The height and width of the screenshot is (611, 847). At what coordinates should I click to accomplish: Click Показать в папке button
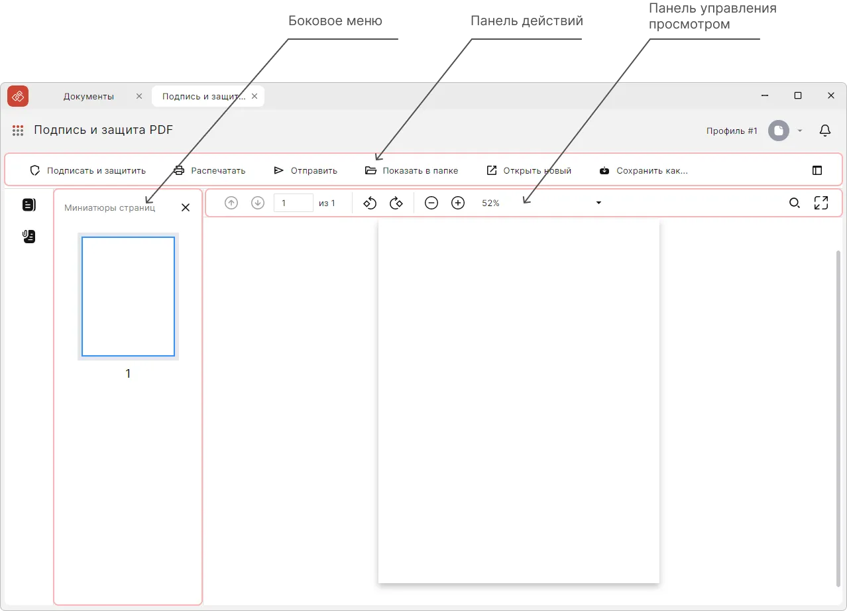(x=412, y=170)
